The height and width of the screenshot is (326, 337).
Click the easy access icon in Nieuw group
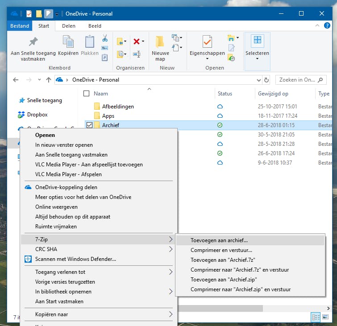pyautogui.click(x=175, y=47)
